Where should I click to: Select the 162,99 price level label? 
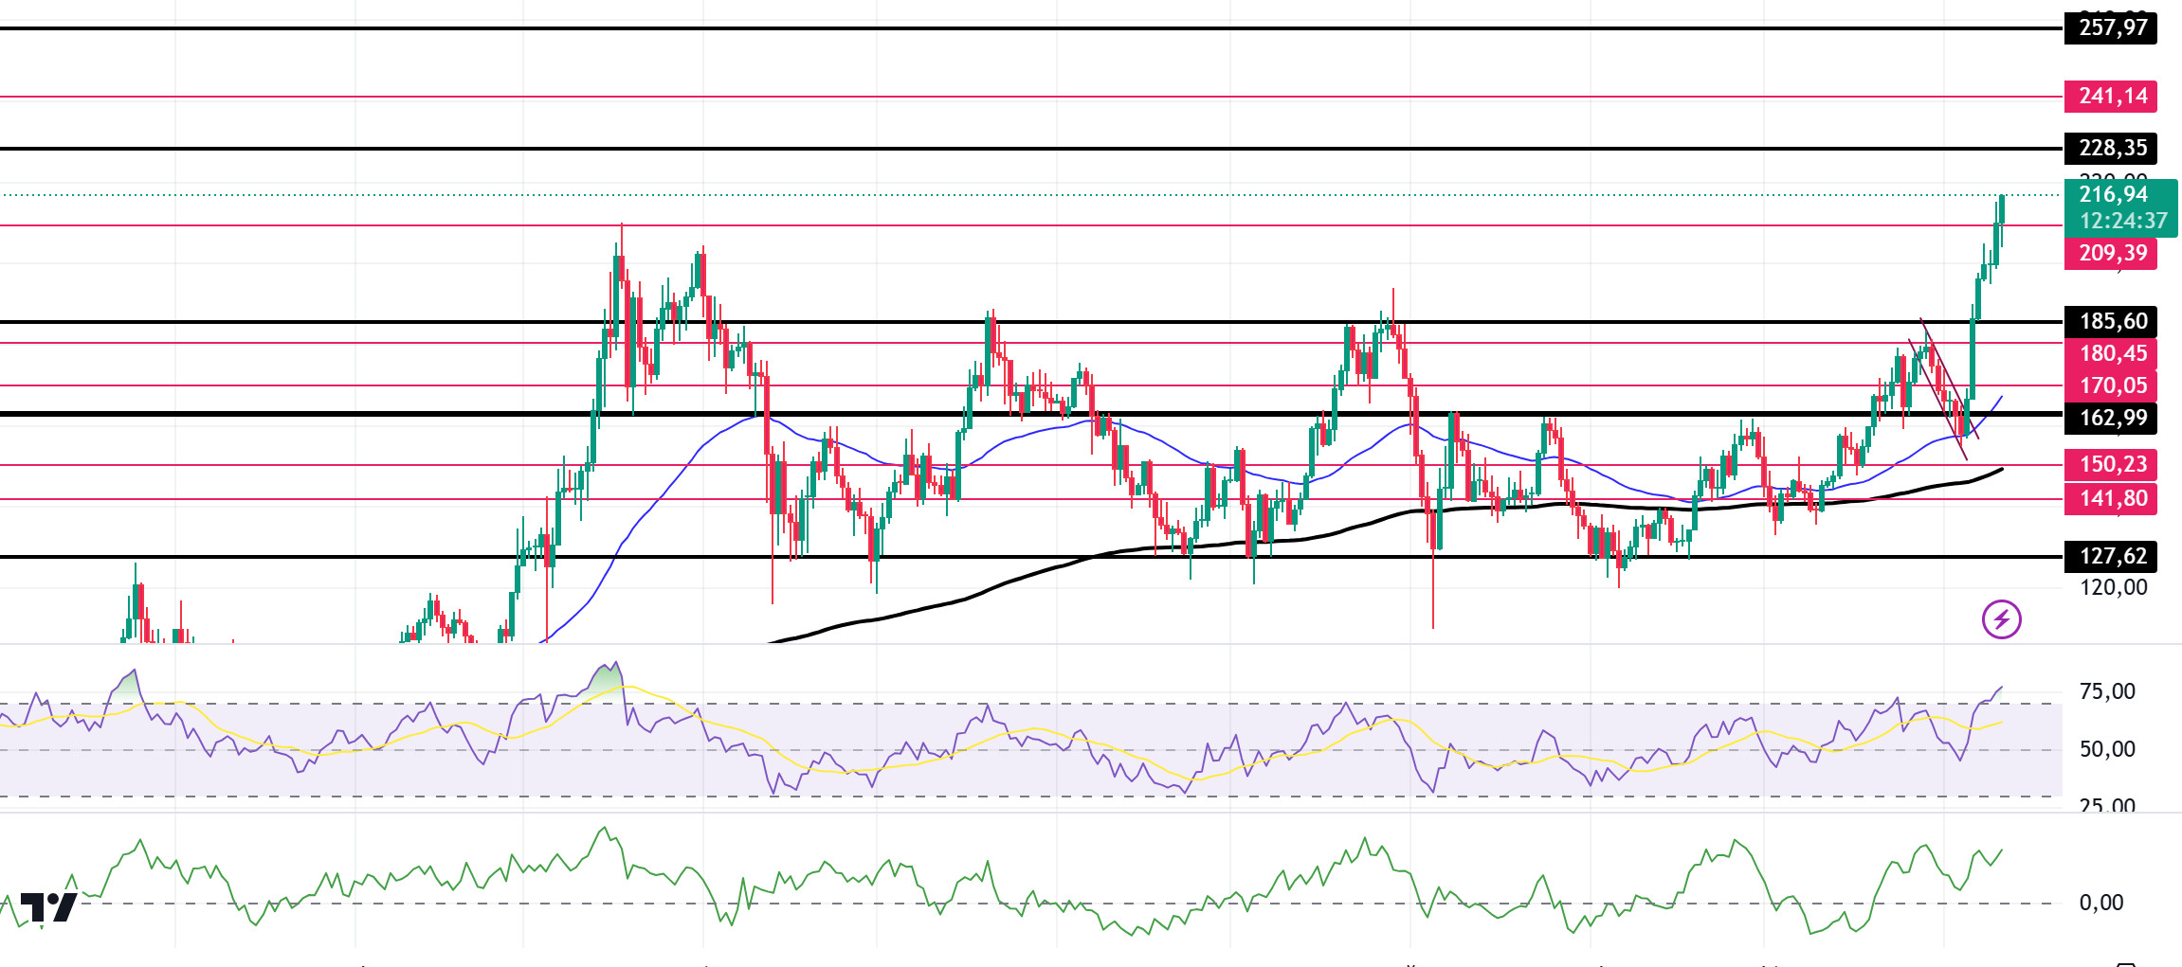point(2111,418)
